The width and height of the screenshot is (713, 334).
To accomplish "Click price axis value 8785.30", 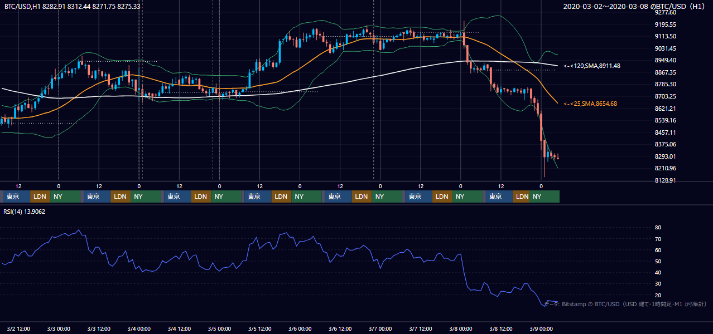I will click(666, 84).
